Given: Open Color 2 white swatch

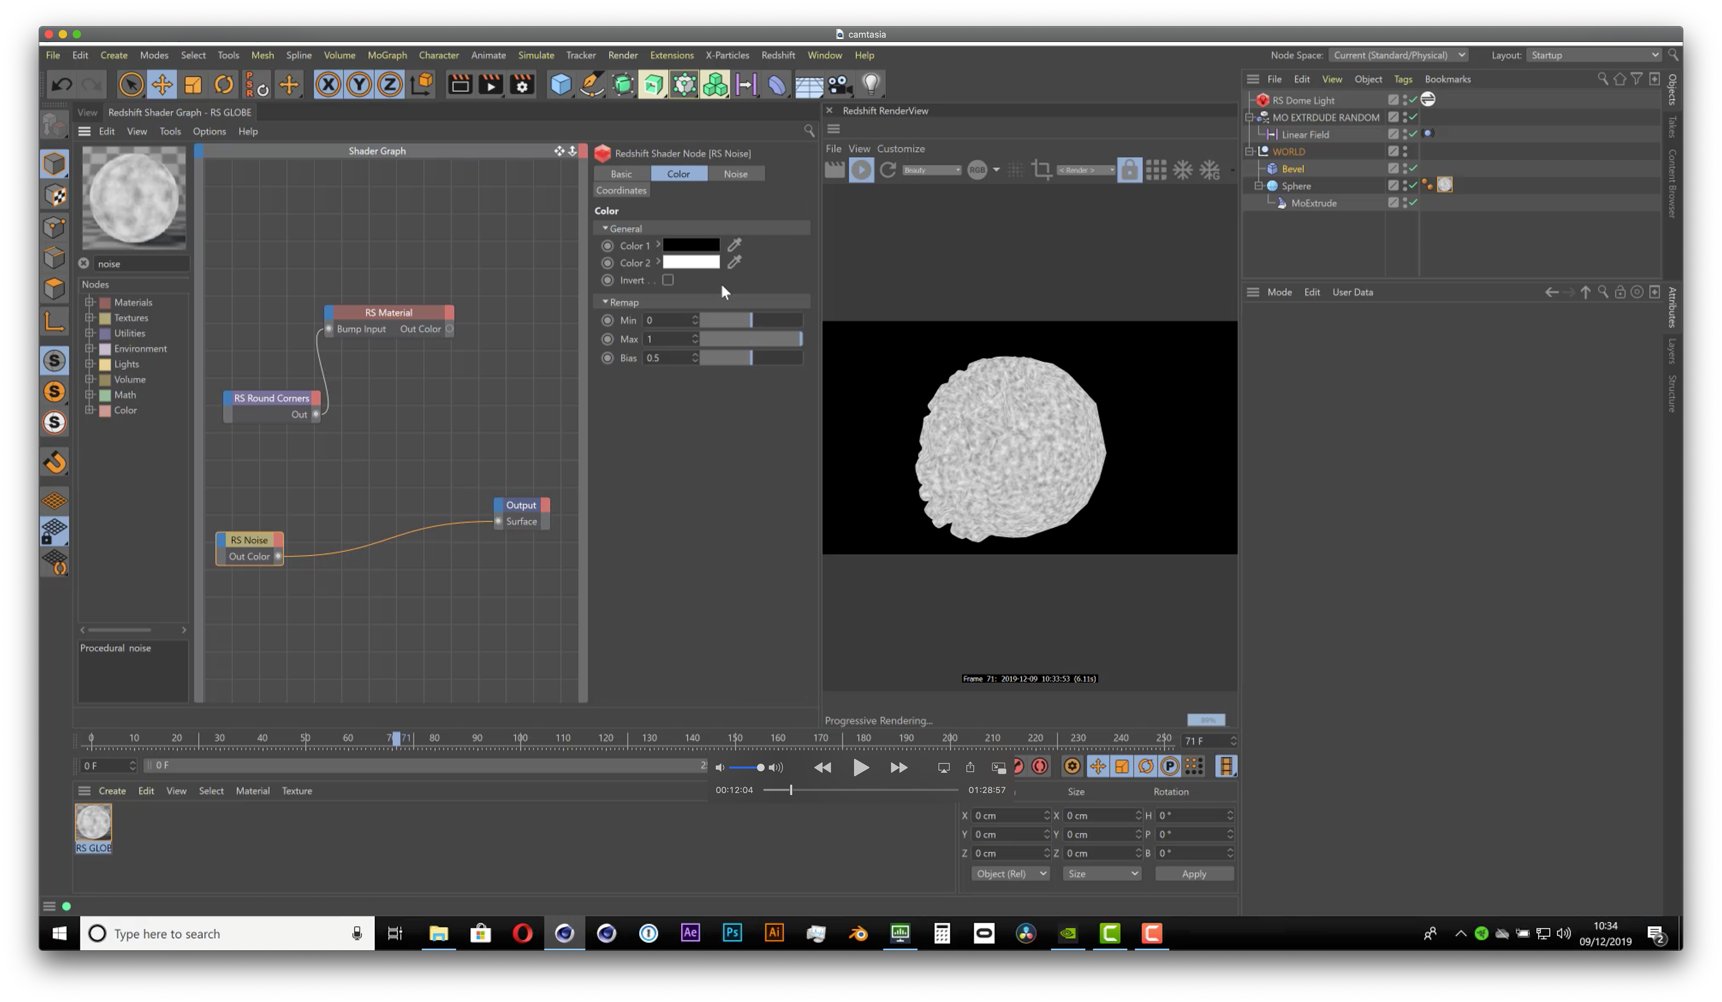Looking at the screenshot, I should [691, 262].
